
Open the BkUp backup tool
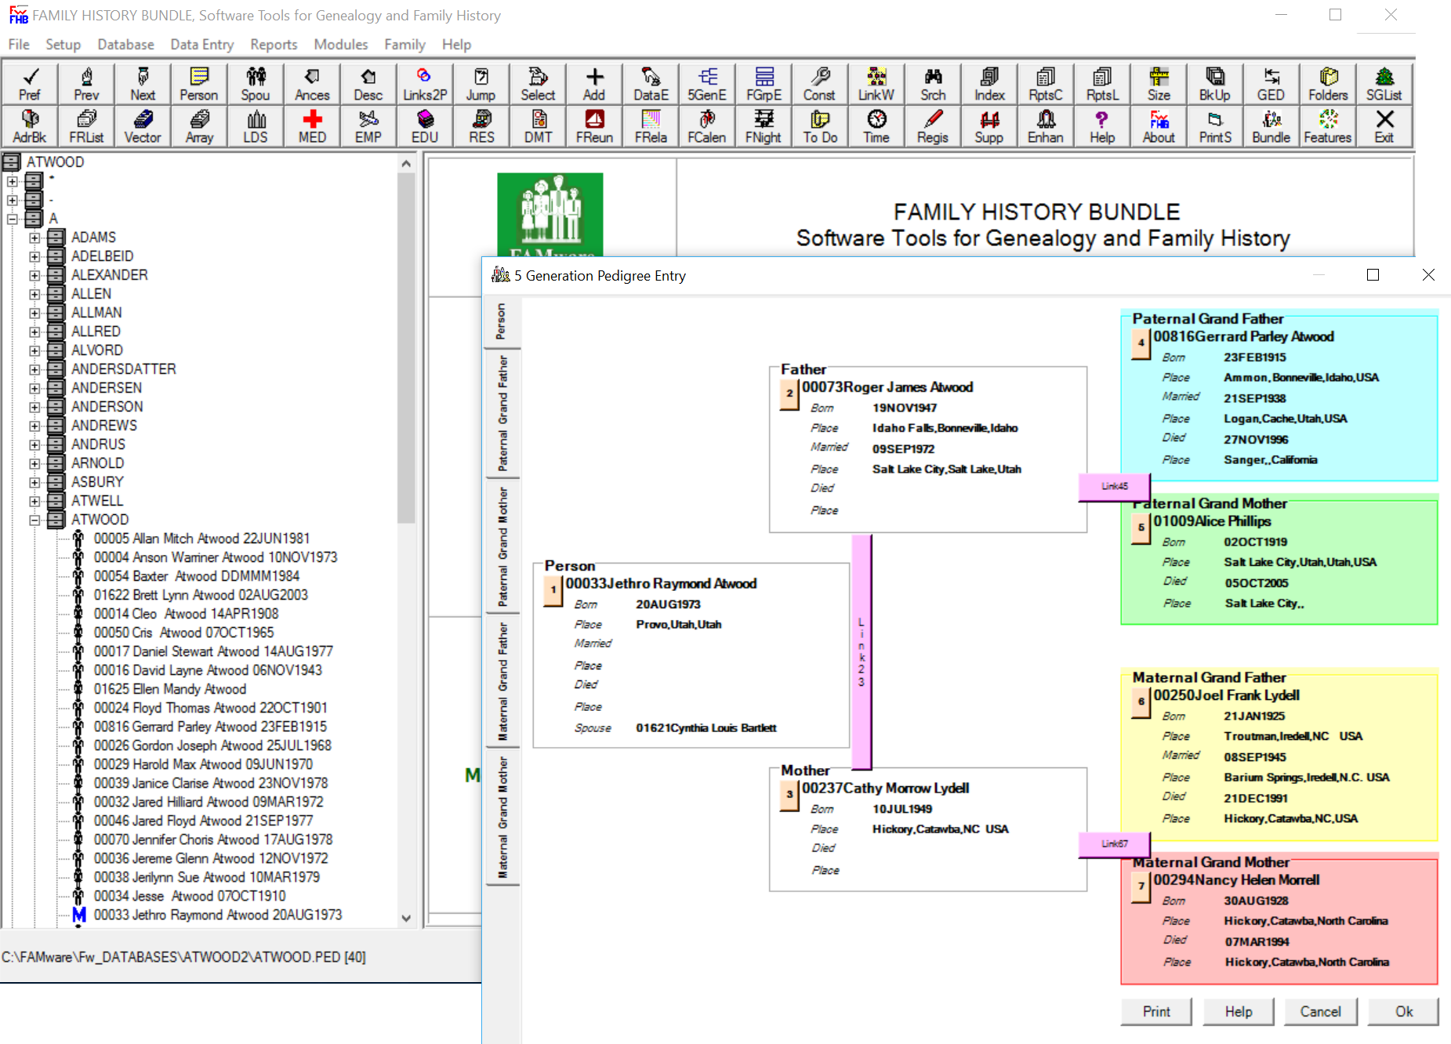pos(1215,84)
